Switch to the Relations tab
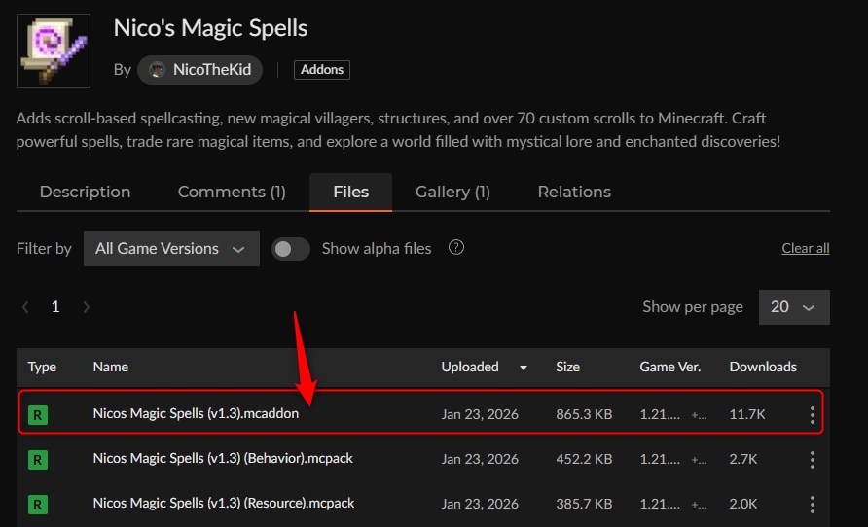868x527 pixels. (x=574, y=192)
